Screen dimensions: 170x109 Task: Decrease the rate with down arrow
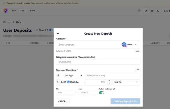(x=109, y=83)
